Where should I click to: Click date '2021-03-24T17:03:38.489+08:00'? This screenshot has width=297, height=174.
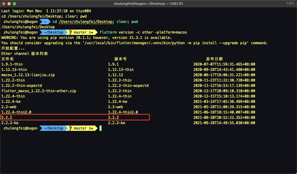click(x=224, y=102)
